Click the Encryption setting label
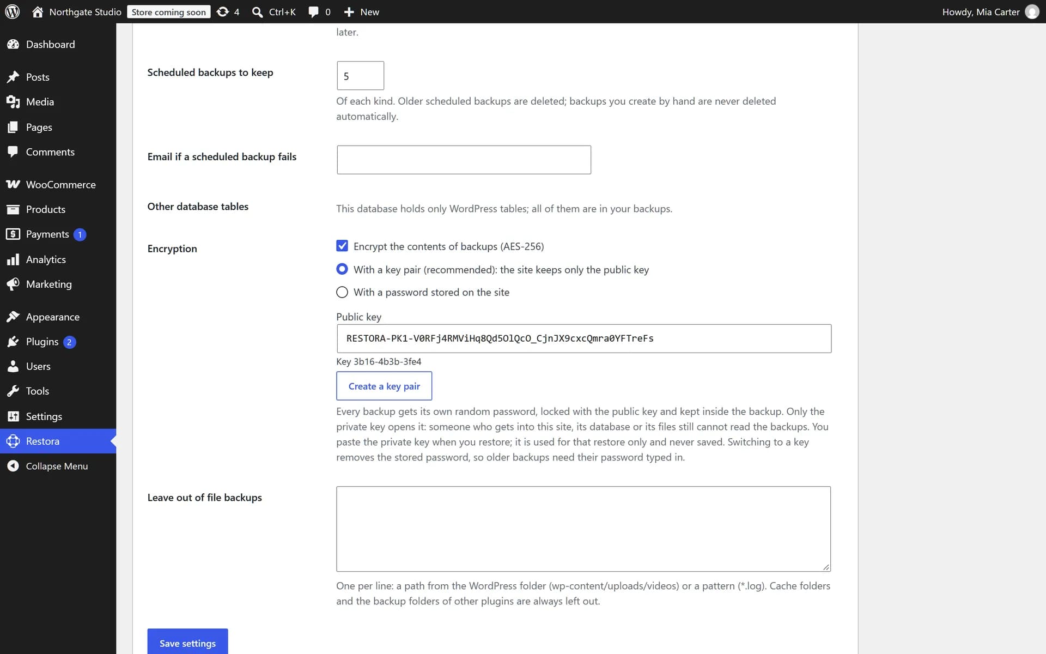1046x654 pixels. [x=172, y=249]
